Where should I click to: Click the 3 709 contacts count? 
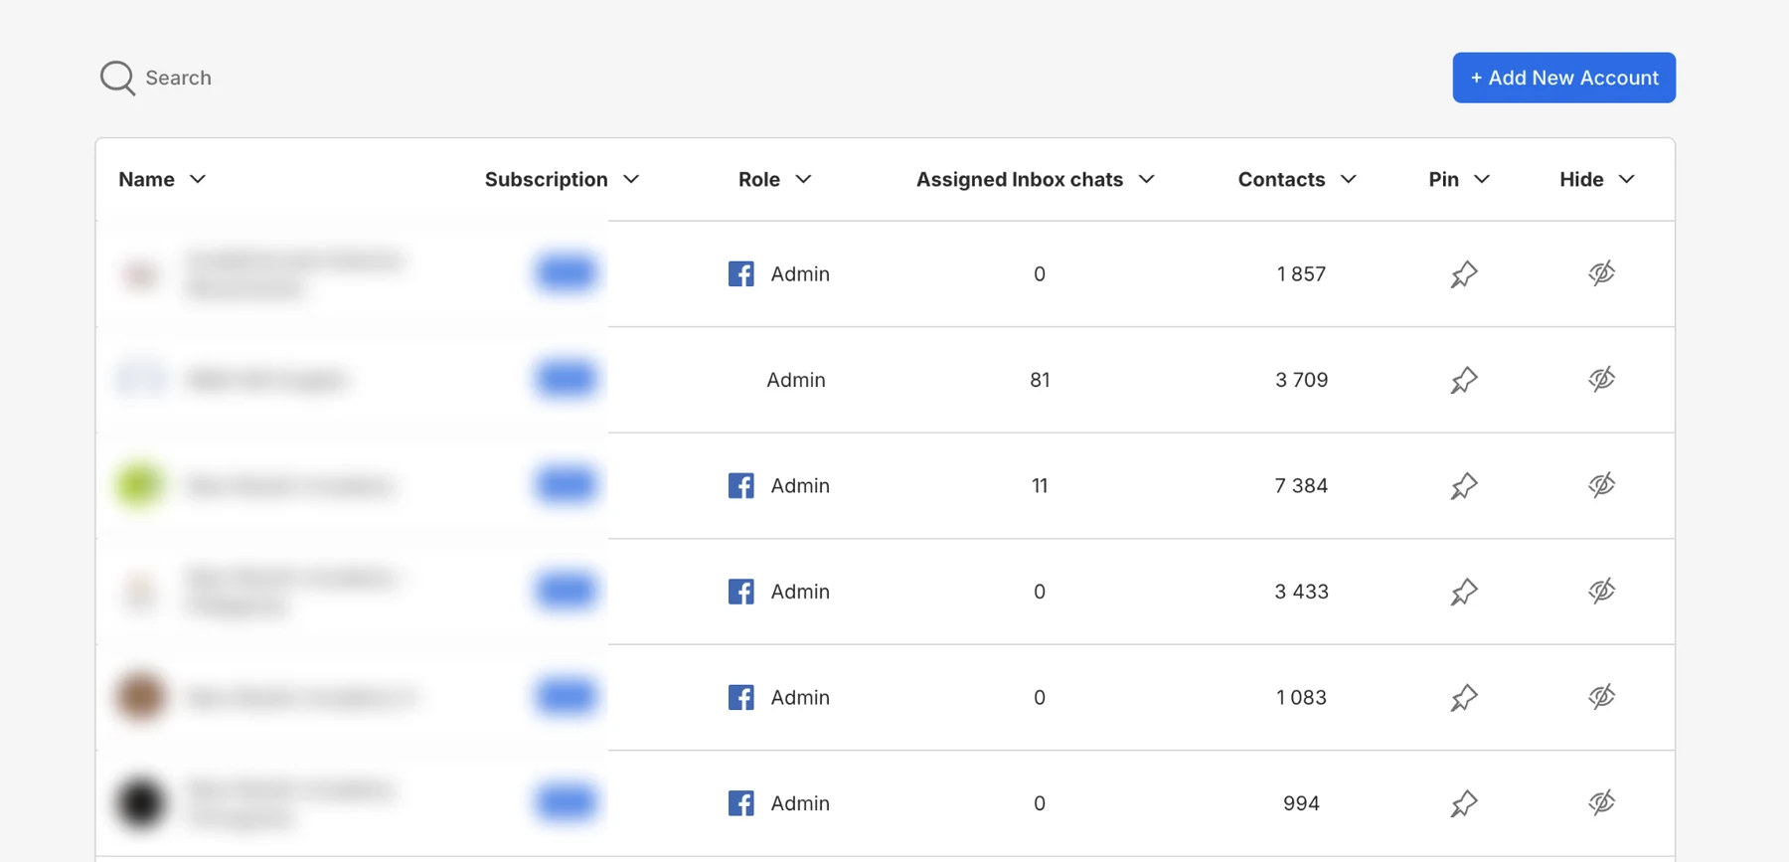(1301, 380)
